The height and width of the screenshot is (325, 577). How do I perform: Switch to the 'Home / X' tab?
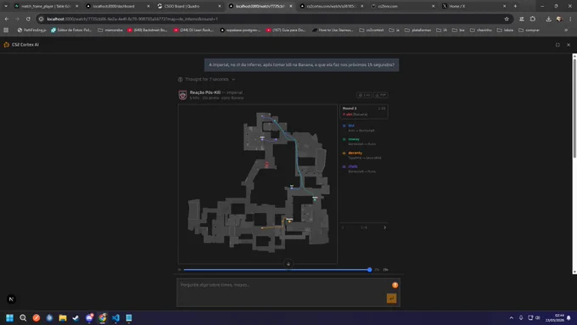pyautogui.click(x=473, y=6)
